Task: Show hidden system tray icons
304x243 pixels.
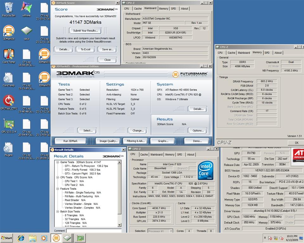Action: click(x=265, y=238)
